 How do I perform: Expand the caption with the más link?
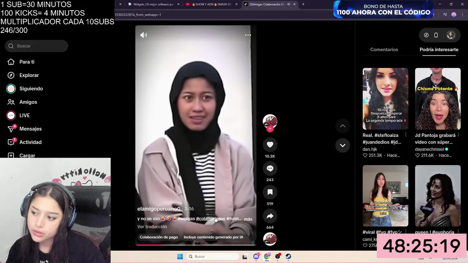click(248, 219)
